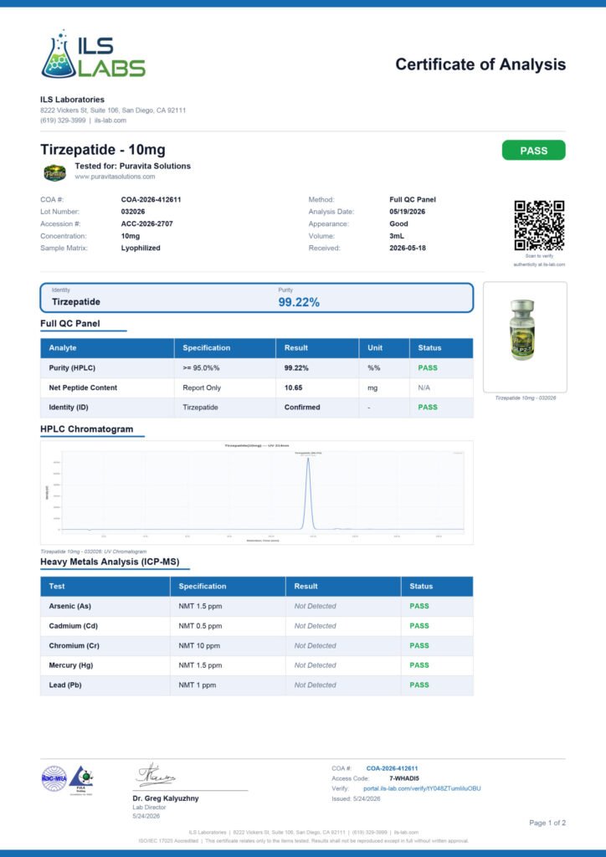Click the 'NMT 1 ppm' specification for Lead
This screenshot has width=606, height=857.
198,685
